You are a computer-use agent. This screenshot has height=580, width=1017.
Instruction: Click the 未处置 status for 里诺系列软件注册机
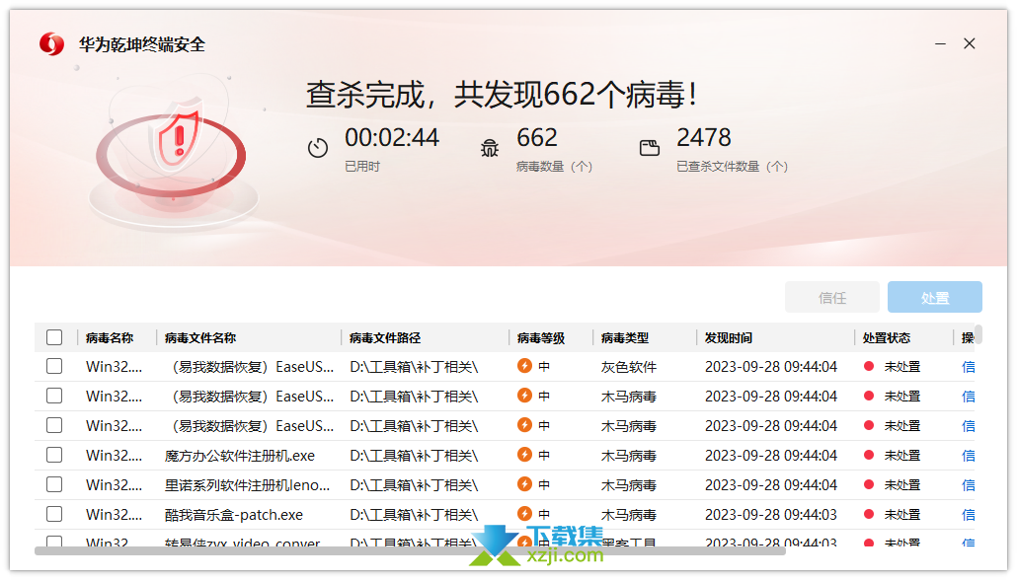[902, 485]
